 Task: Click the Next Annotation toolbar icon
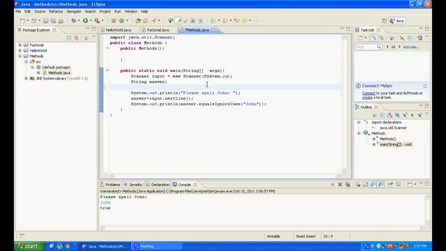point(212,20)
